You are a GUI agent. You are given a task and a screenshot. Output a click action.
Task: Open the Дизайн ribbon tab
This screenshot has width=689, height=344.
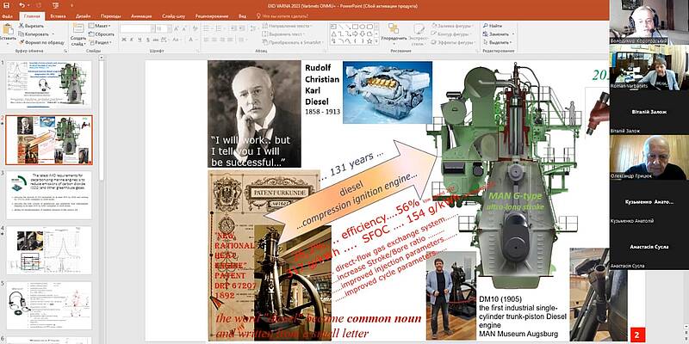(x=83, y=16)
